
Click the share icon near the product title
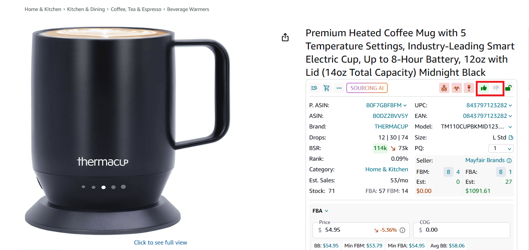point(285,37)
